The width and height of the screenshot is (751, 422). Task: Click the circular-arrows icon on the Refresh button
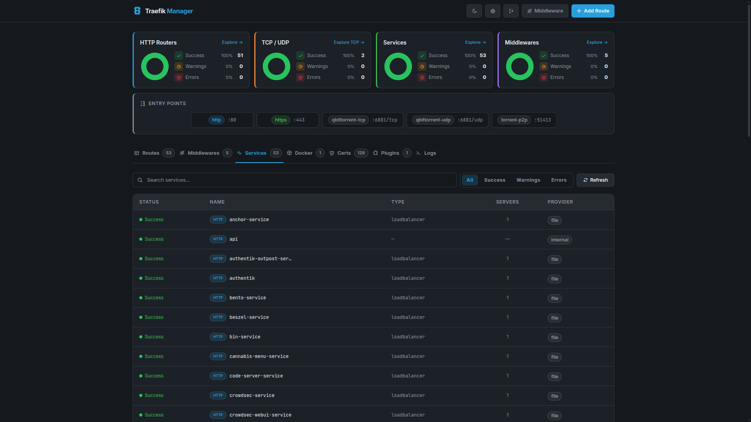coord(586,180)
